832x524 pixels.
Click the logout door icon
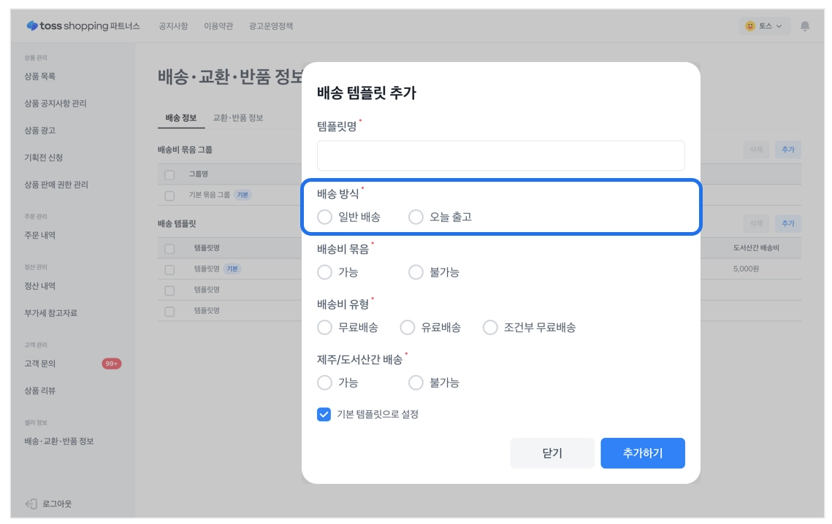coord(31,504)
